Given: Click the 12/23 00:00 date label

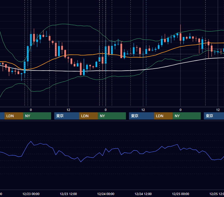Looking at the screenshot, I should (x=31, y=194).
